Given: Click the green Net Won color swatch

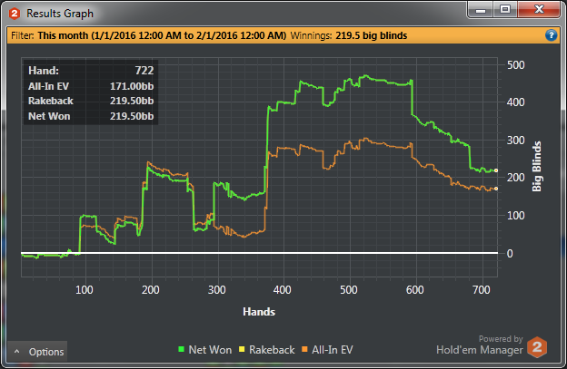Looking at the screenshot, I should 181,349.
